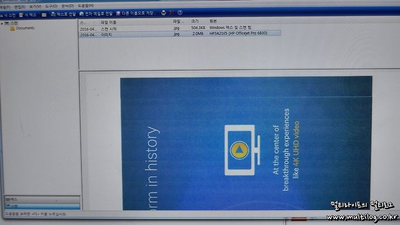Click the Windows 팩스 및 스캔 팀 source cell
400x225 pixels.
point(231,27)
